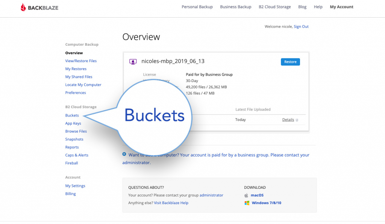The height and width of the screenshot is (224, 385).
Task: Click the info icon next to Details
Action: 297,120
